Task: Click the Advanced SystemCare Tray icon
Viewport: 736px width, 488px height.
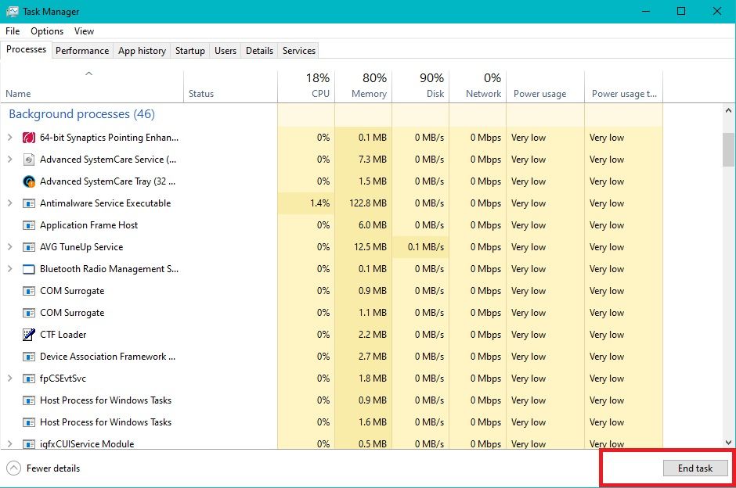Action: (29, 181)
